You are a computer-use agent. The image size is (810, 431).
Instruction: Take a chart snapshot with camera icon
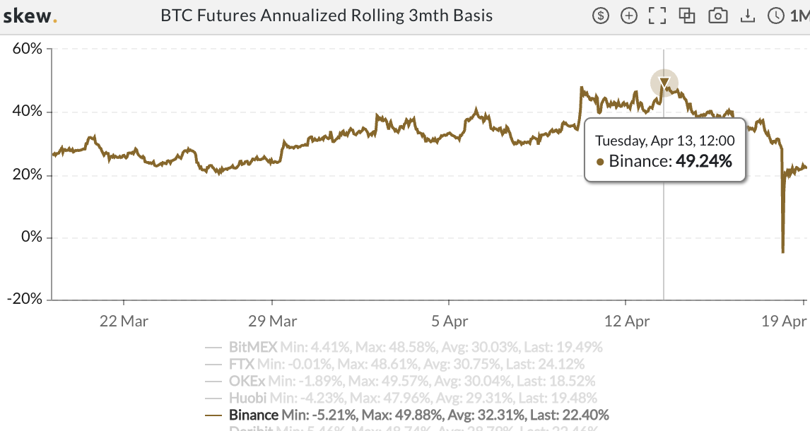click(x=717, y=16)
